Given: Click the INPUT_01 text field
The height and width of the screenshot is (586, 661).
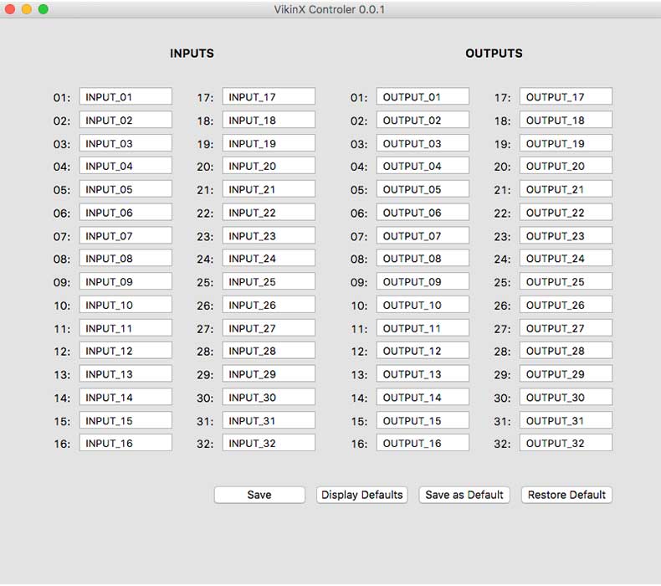Looking at the screenshot, I should [x=126, y=97].
